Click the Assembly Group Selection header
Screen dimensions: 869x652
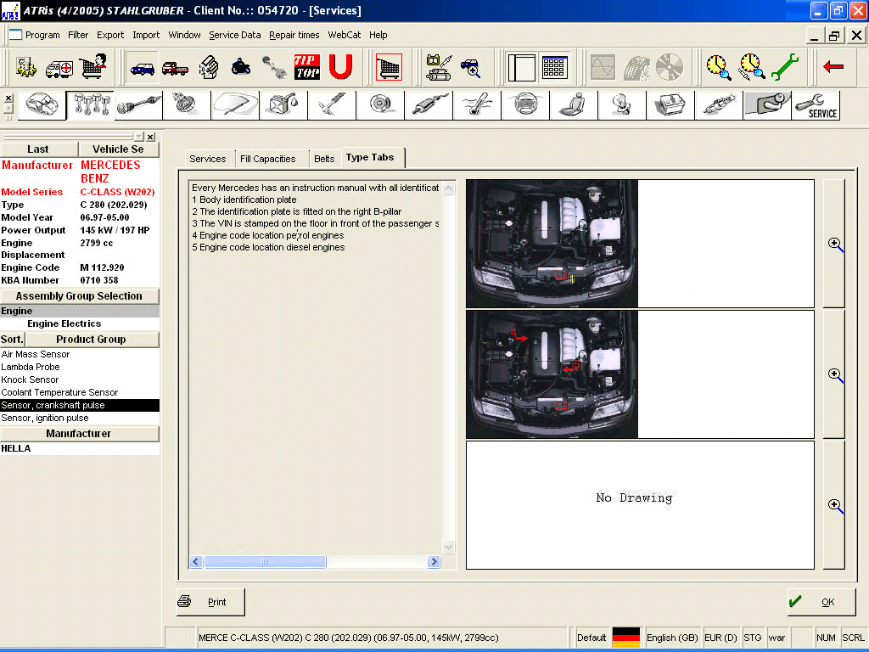pos(79,296)
